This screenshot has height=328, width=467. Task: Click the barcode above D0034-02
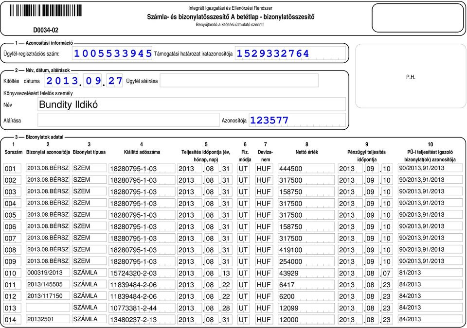click(x=46, y=10)
